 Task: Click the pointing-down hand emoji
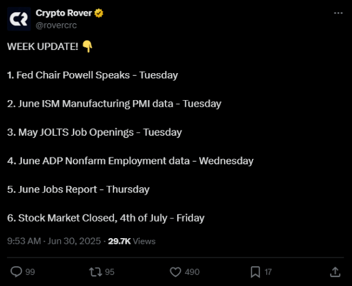87,47
